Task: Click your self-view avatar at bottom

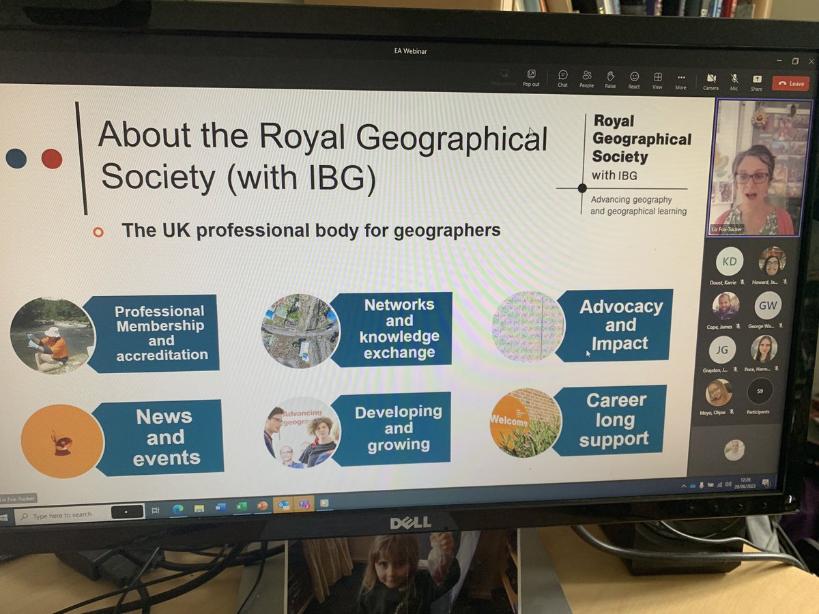Action: pos(734,450)
